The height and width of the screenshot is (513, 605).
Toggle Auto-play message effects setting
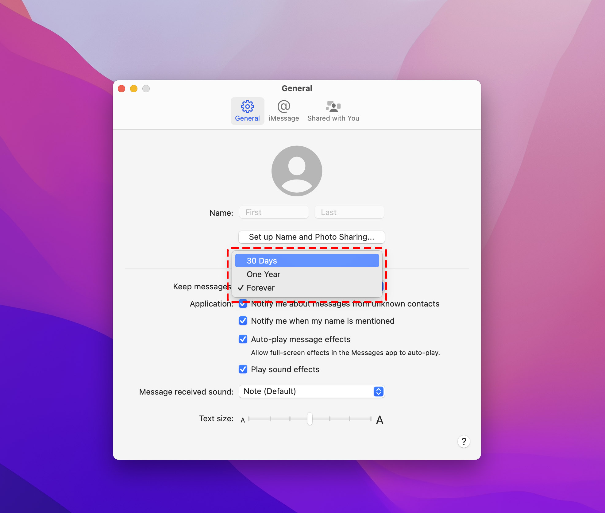[243, 339]
